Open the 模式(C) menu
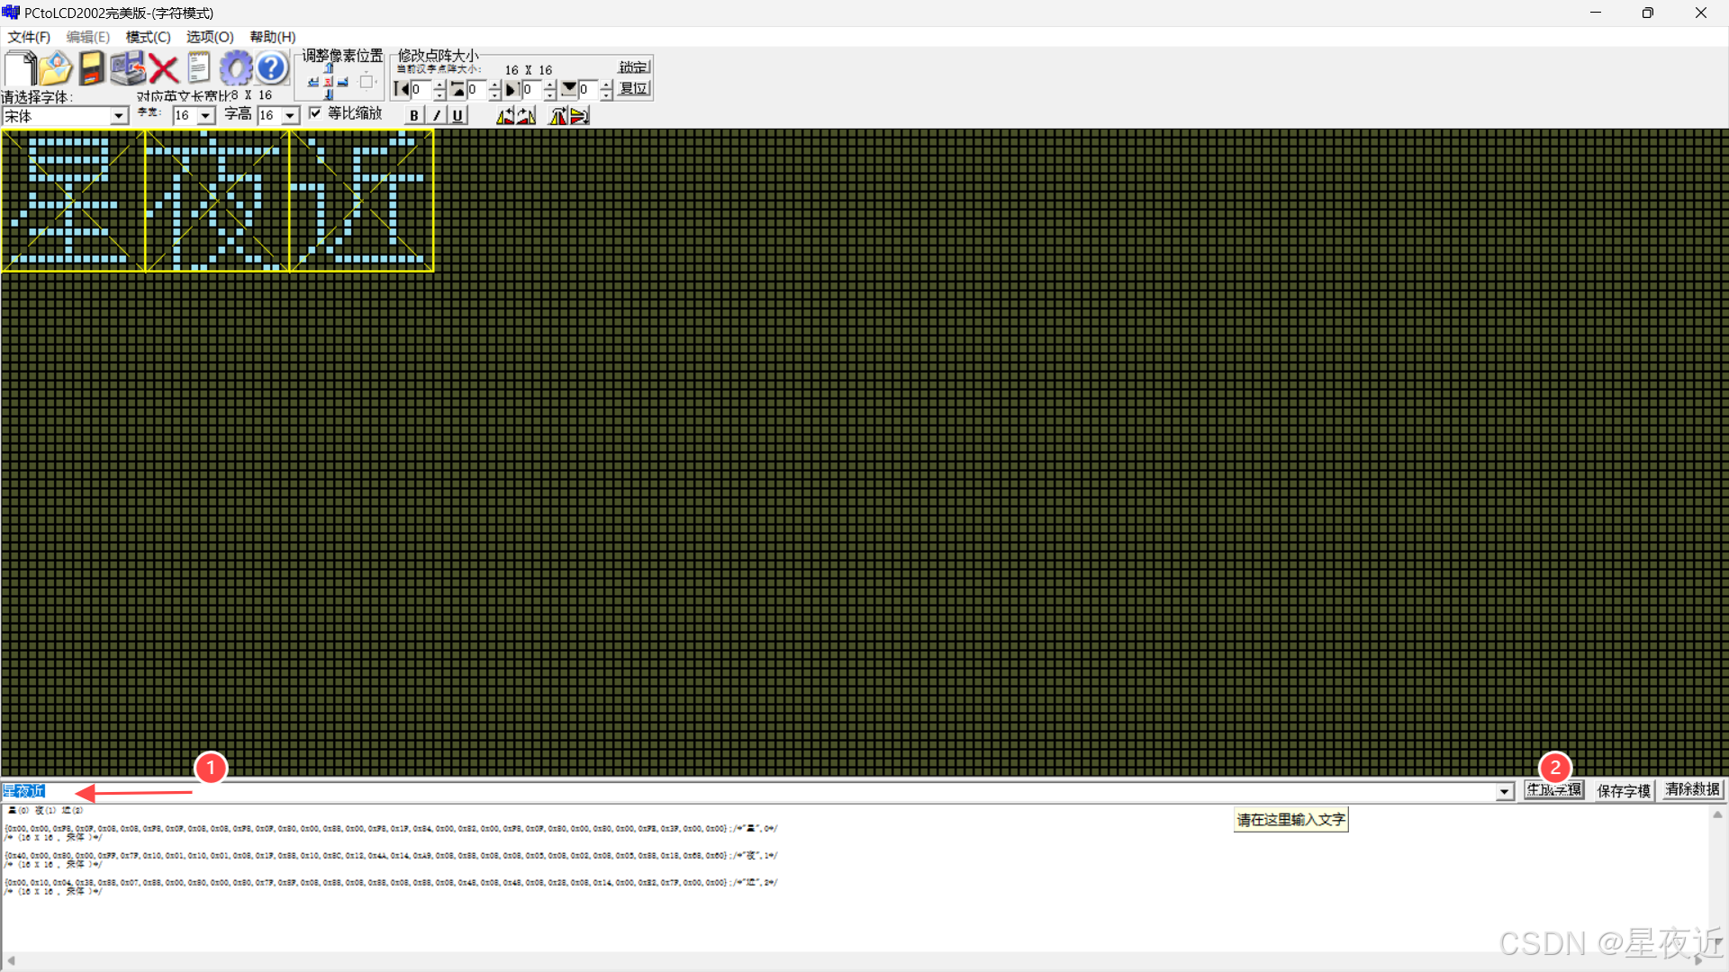The width and height of the screenshot is (1729, 972). click(148, 37)
